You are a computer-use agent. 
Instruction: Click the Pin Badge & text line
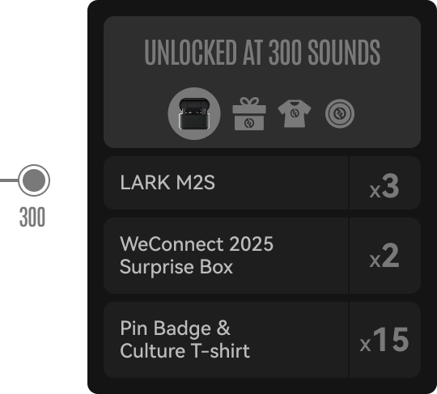tap(175, 328)
